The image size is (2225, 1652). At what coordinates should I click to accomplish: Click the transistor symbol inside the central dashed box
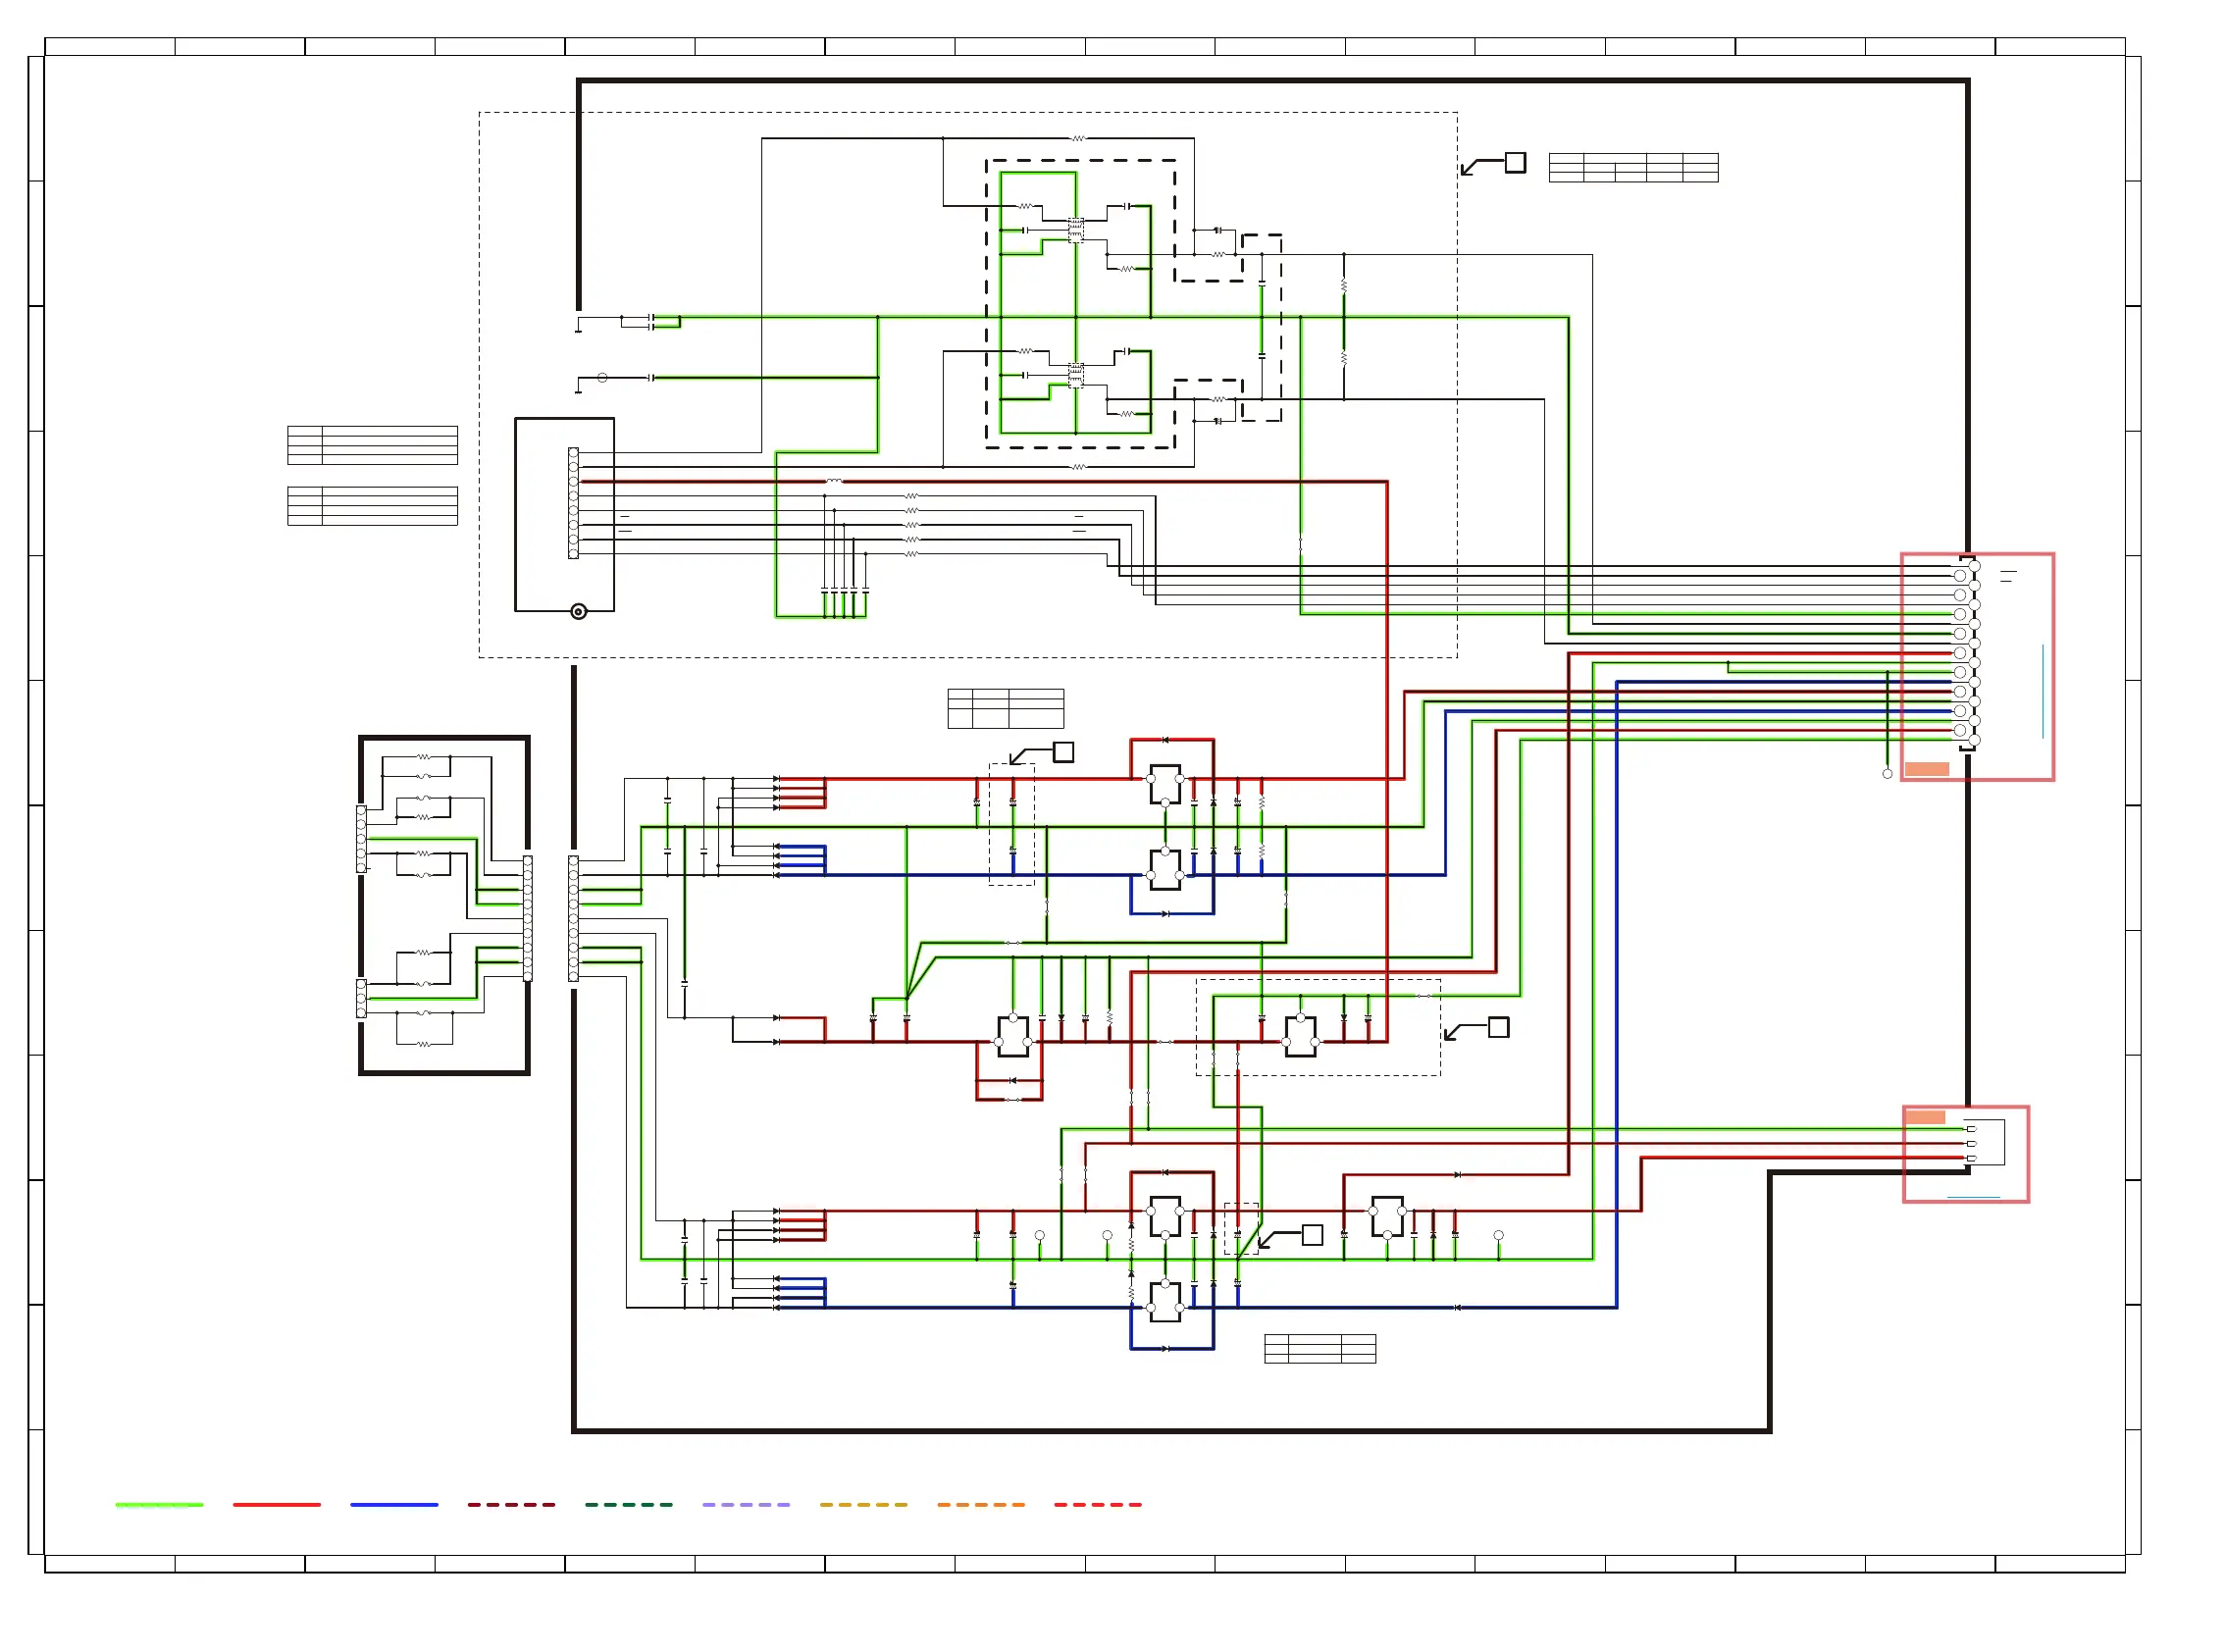pyautogui.click(x=1300, y=1036)
